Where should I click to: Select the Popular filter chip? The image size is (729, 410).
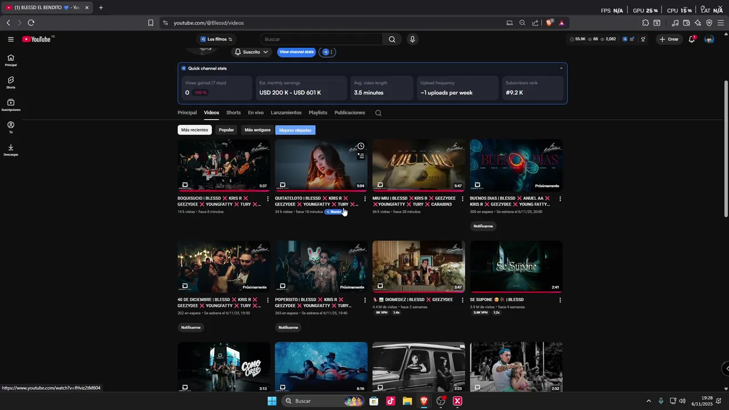[226, 130]
